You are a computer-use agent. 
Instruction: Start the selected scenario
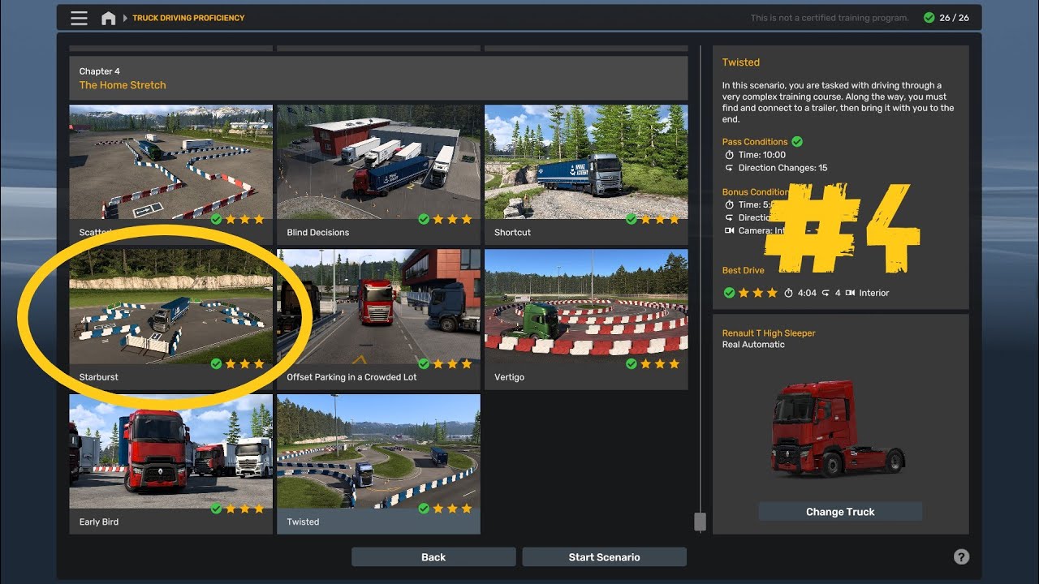(x=605, y=557)
